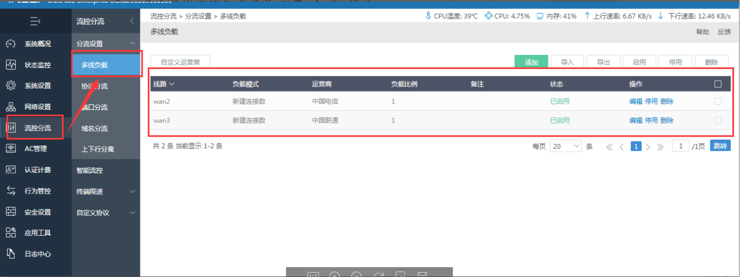Open 状态监控 monitor icon
Viewport: 740px width, 277px height.
point(10,65)
